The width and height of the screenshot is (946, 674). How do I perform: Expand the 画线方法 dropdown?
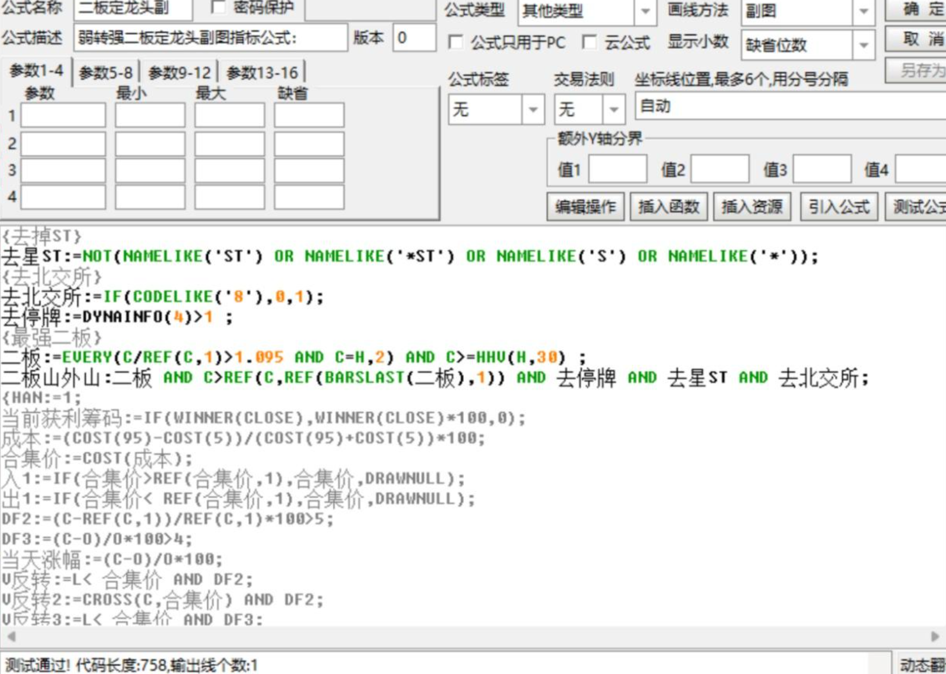864,11
